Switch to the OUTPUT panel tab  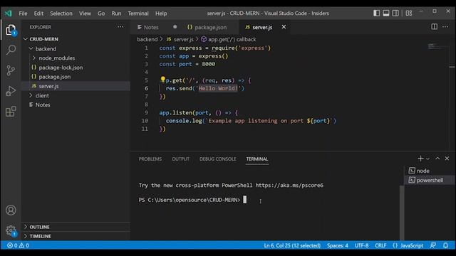(x=180, y=159)
